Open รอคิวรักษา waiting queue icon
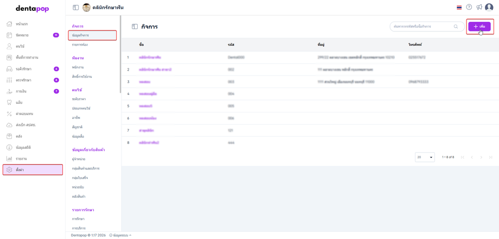Viewport: 499px width, 239px height. click(9, 69)
